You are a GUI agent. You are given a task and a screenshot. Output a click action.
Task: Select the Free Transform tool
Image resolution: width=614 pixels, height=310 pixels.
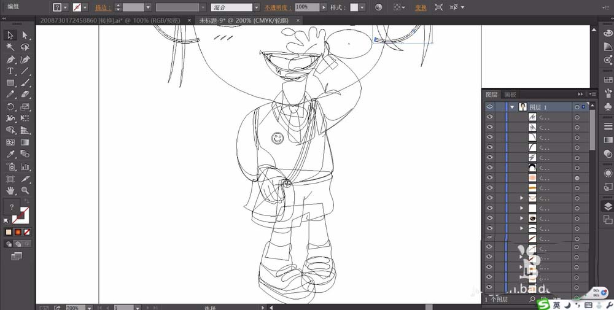pyautogui.click(x=25, y=118)
